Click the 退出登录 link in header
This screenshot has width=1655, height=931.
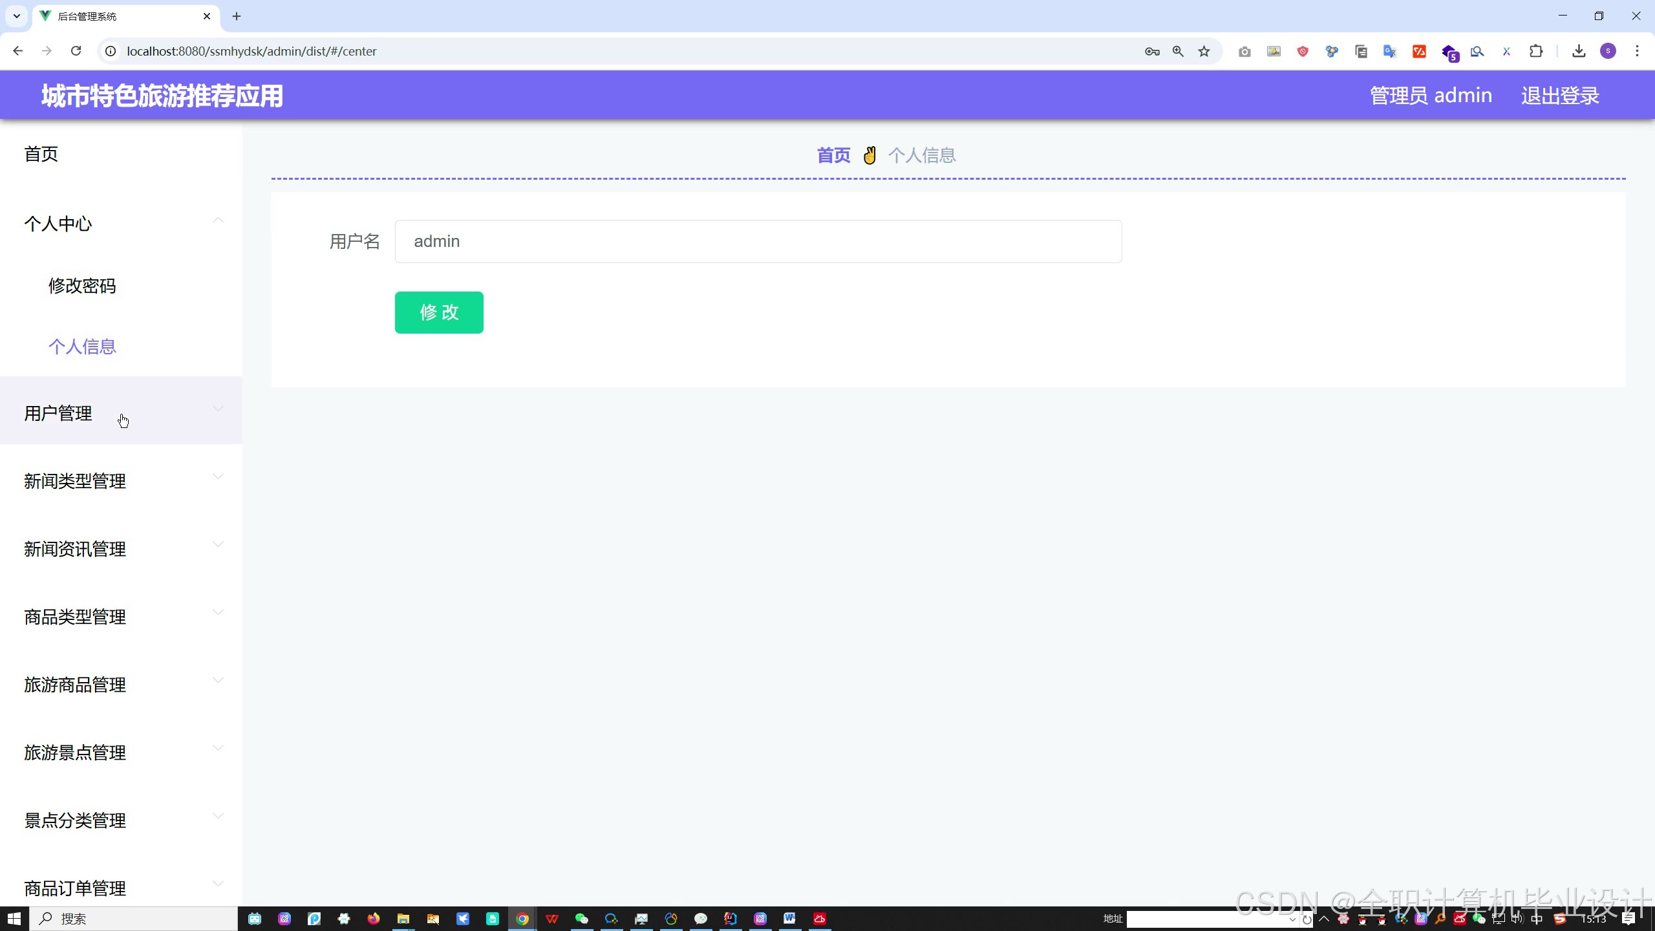[1559, 96]
